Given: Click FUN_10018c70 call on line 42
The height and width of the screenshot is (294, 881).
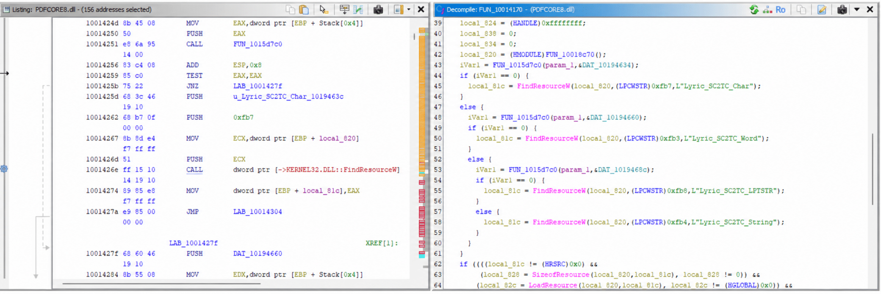Looking at the screenshot, I should (x=571, y=55).
